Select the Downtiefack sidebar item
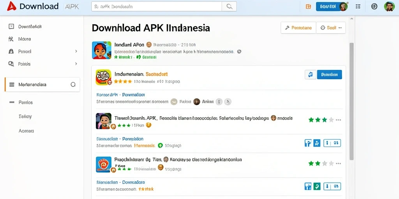Image resolution: width=399 pixels, height=199 pixels. [30, 26]
